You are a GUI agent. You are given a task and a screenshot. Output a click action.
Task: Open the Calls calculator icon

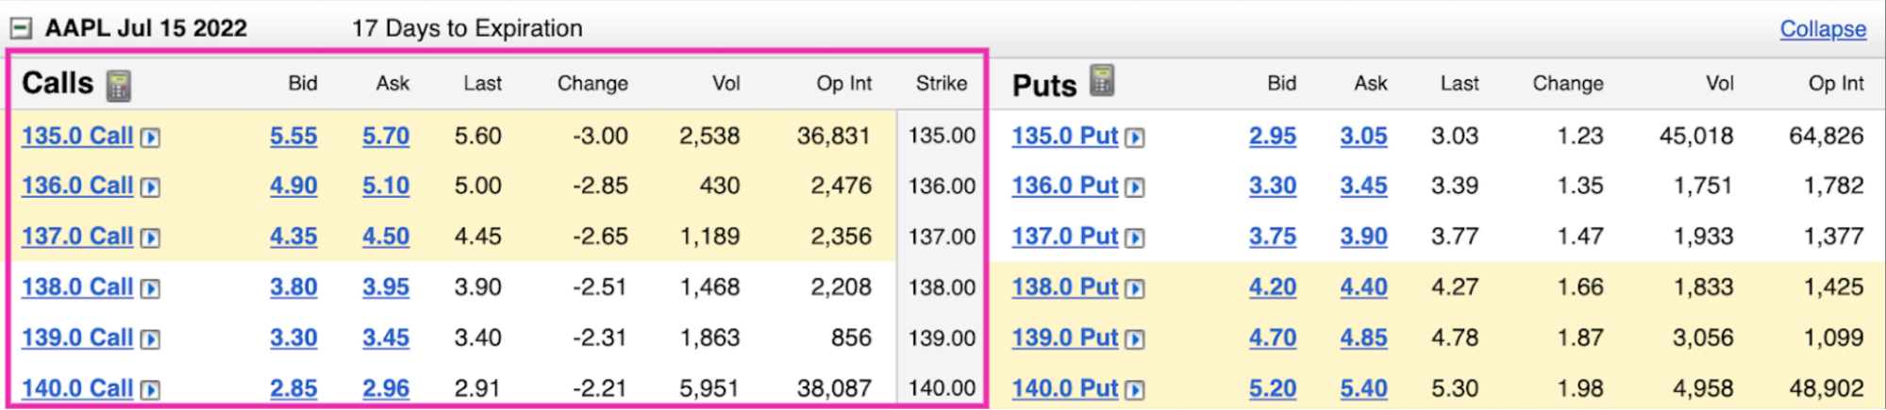tap(118, 85)
